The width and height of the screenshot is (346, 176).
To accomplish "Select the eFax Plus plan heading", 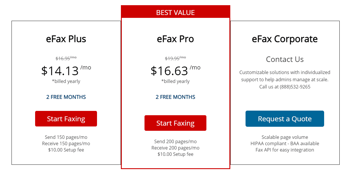I will click(66, 39).
